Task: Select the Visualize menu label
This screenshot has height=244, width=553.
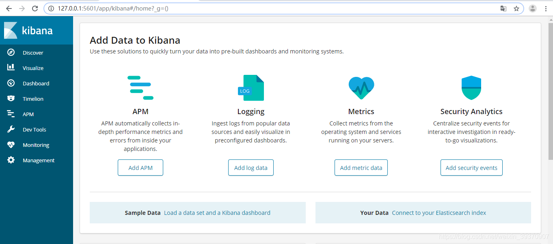Action: [x=33, y=68]
